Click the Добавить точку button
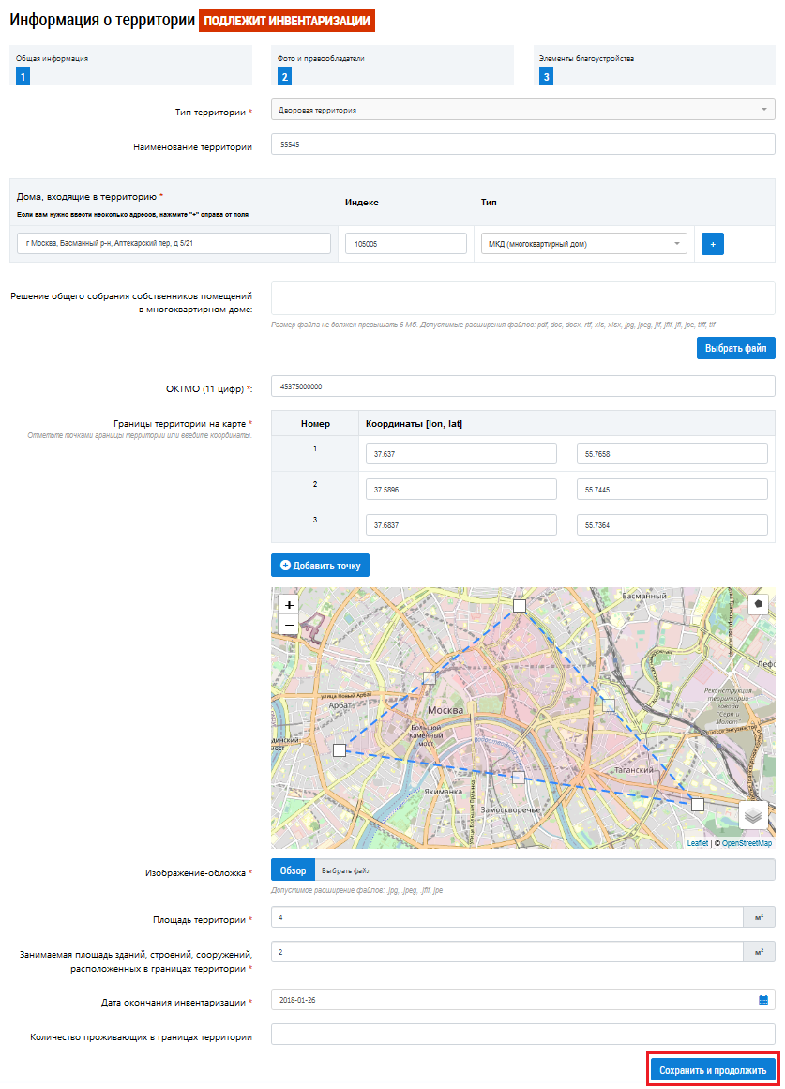Image resolution: width=785 pixels, height=1089 pixels. [320, 566]
